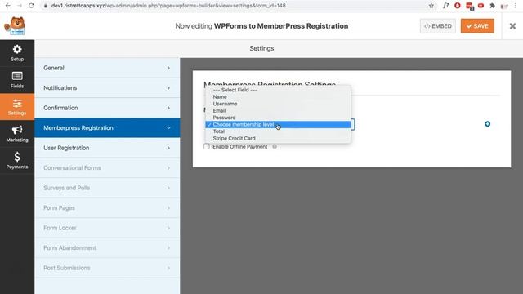The height and width of the screenshot is (294, 523).
Task: Choose the Email option in dropdown
Action: pyautogui.click(x=278, y=111)
